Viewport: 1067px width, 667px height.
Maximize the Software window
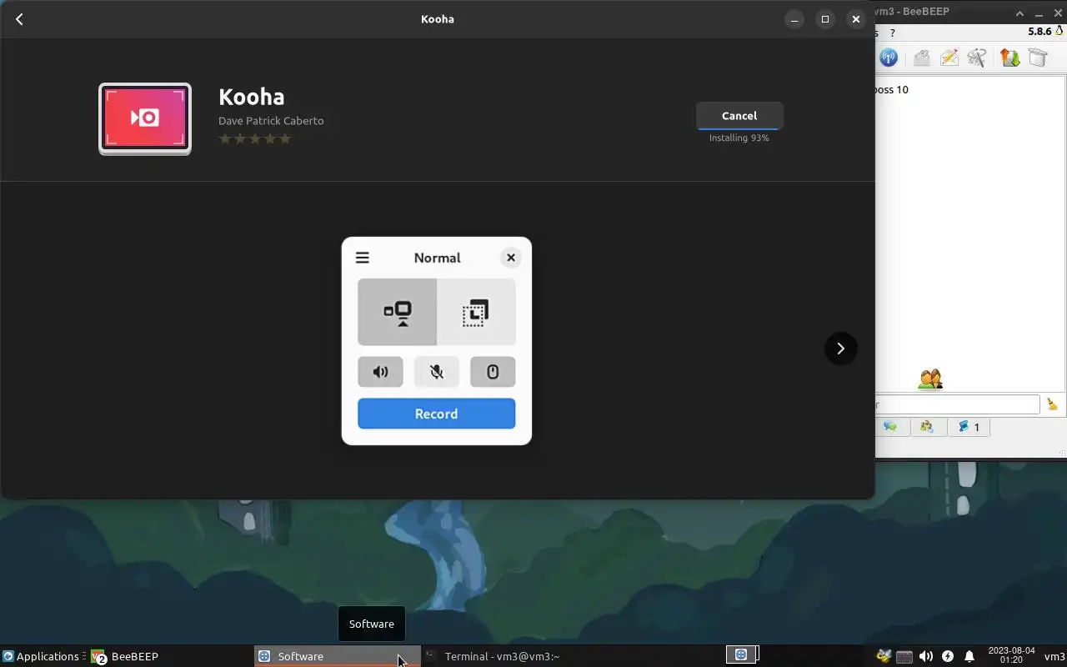pyautogui.click(x=825, y=19)
